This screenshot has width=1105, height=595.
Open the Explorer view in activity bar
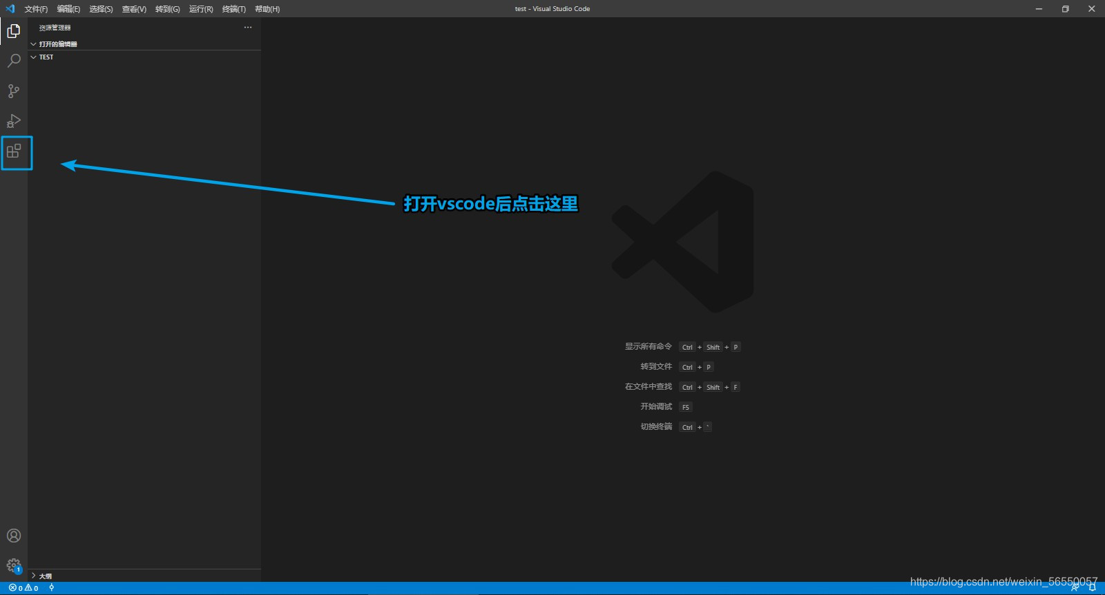(x=14, y=31)
